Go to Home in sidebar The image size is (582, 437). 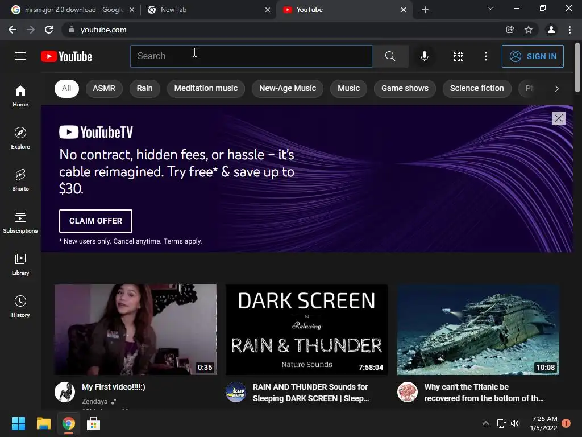[x=20, y=96]
